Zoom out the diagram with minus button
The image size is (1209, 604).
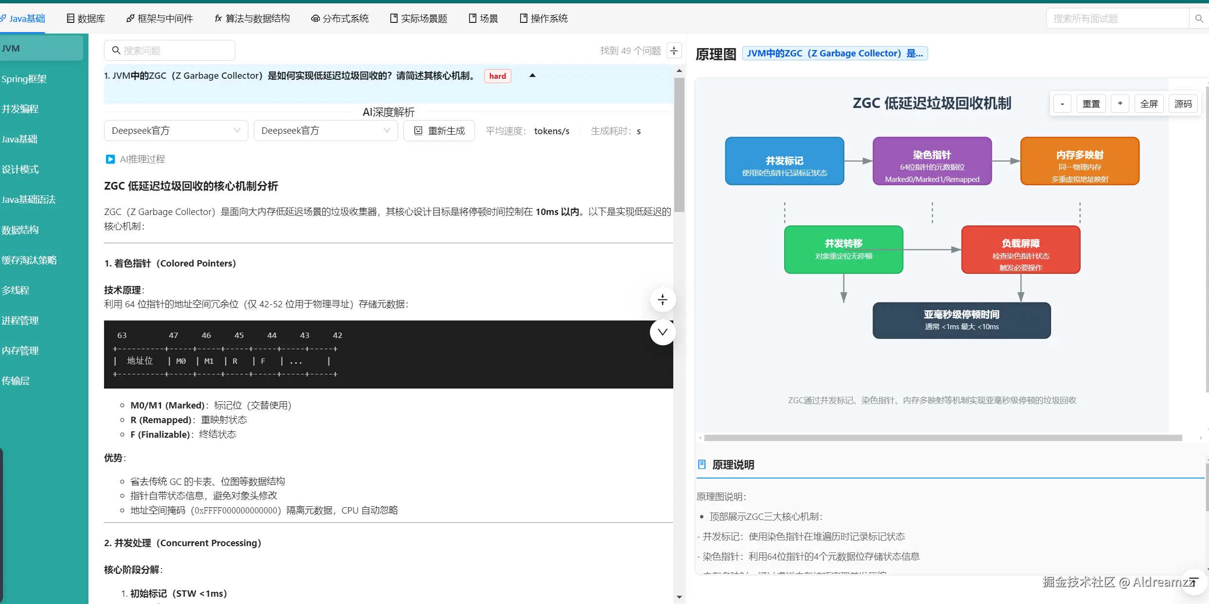1062,104
